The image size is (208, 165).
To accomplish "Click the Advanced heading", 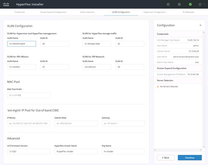I will (x=13, y=138).
